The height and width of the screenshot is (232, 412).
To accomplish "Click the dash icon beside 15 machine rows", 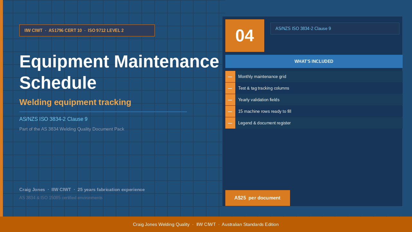I will click(x=230, y=111).
